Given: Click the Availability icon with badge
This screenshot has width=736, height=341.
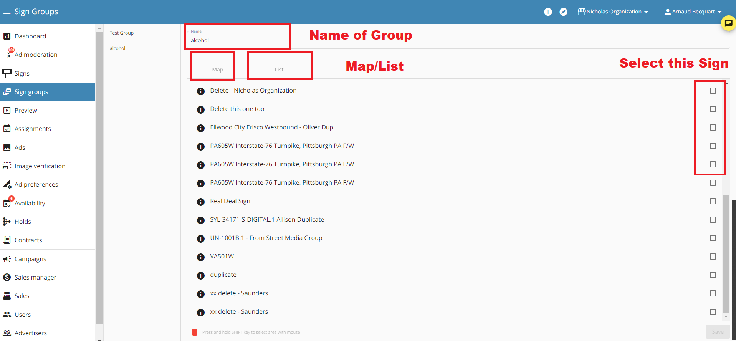Looking at the screenshot, I should [x=8, y=202].
